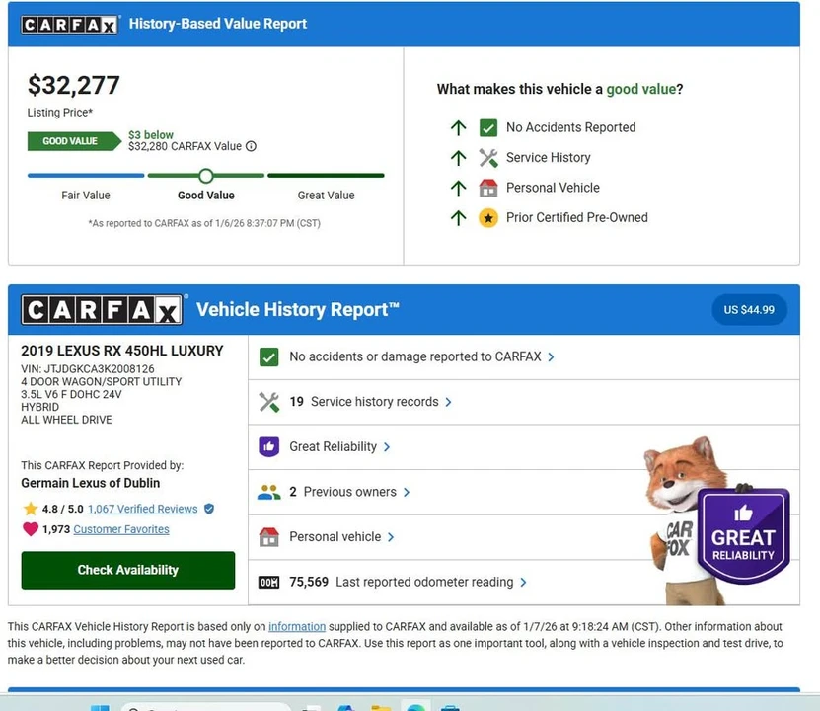Click 'No accidents or damage reported to CARFAX' text
820x711 pixels.
tap(415, 357)
